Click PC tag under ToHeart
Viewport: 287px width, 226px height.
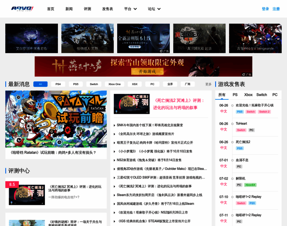(x=251, y=130)
